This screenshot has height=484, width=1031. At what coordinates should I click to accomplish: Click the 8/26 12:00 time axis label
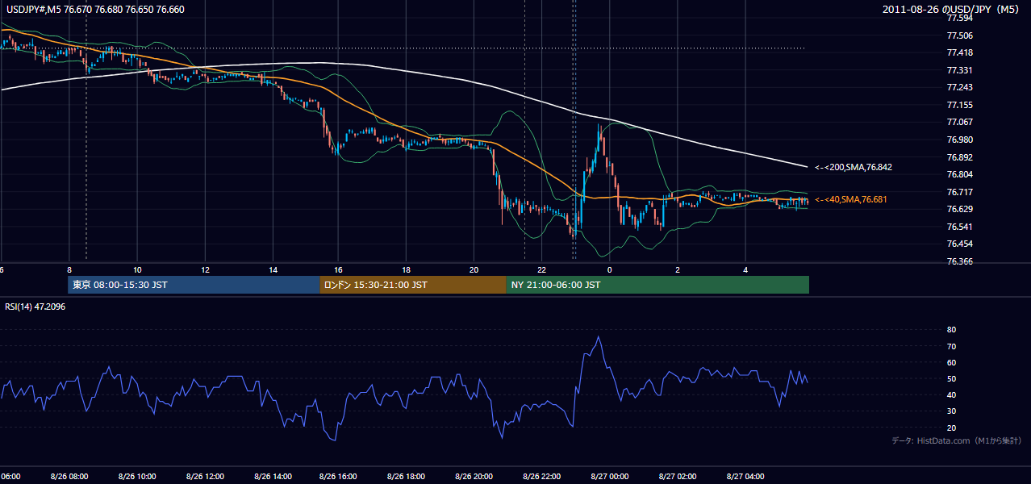coord(204,477)
